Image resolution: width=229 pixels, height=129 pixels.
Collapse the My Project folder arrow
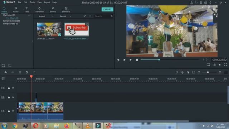(x=29, y=15)
